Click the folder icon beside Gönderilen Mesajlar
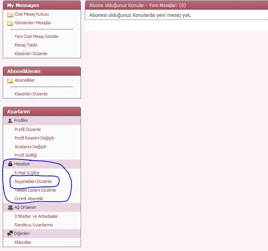Image resolution: width=268 pixels, height=251 pixels. (10, 23)
